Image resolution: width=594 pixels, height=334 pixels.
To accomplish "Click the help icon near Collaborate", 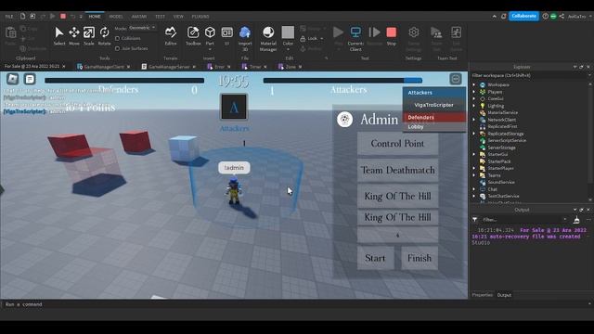I will [545, 17].
